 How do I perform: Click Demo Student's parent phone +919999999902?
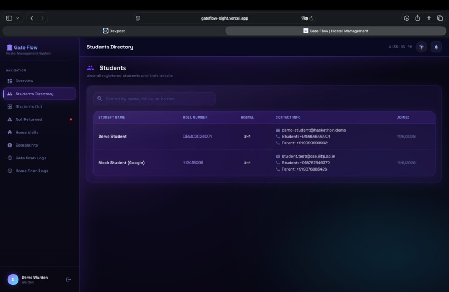click(x=312, y=143)
